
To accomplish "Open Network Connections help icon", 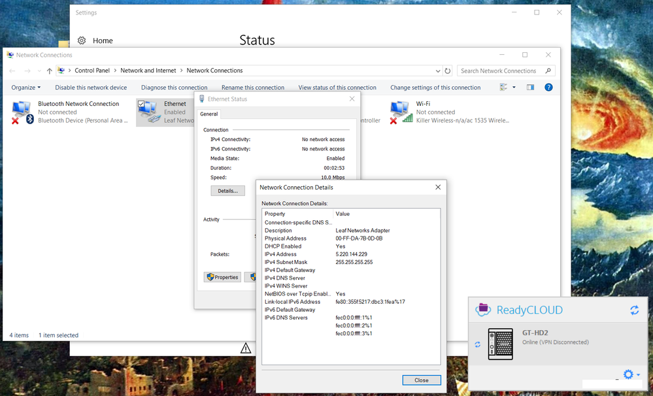I will [548, 88].
